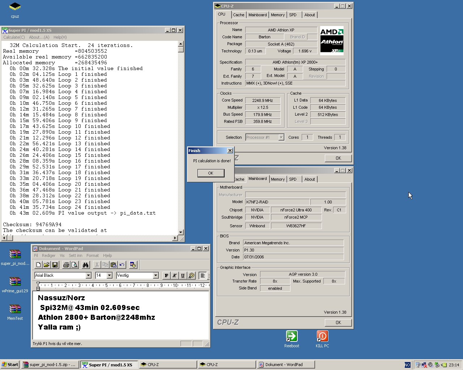Image resolution: width=463 pixels, height=370 pixels.
Task: Click OK in the Finish dialog
Action: coord(211,173)
